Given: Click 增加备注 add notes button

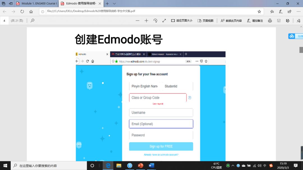Looking at the screenshot, I should point(255,21).
